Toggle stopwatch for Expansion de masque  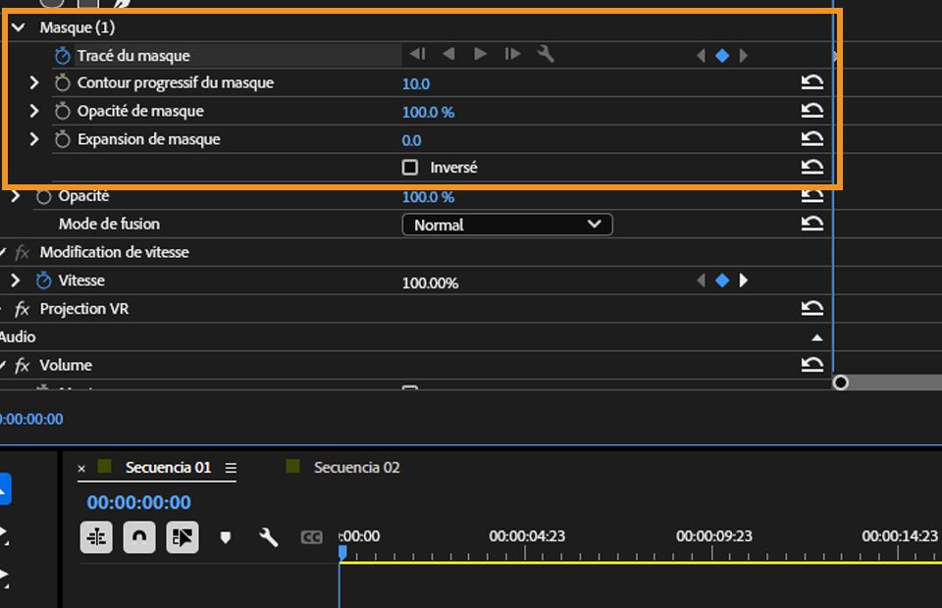(63, 139)
